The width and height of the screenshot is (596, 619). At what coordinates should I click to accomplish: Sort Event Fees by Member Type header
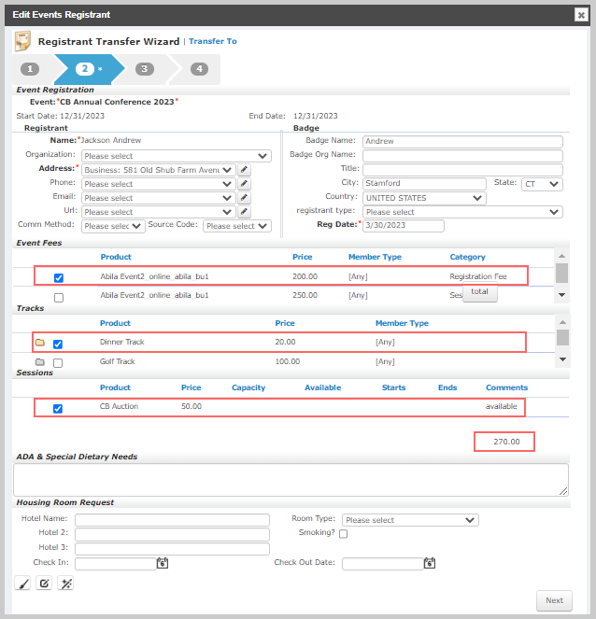[x=375, y=257]
